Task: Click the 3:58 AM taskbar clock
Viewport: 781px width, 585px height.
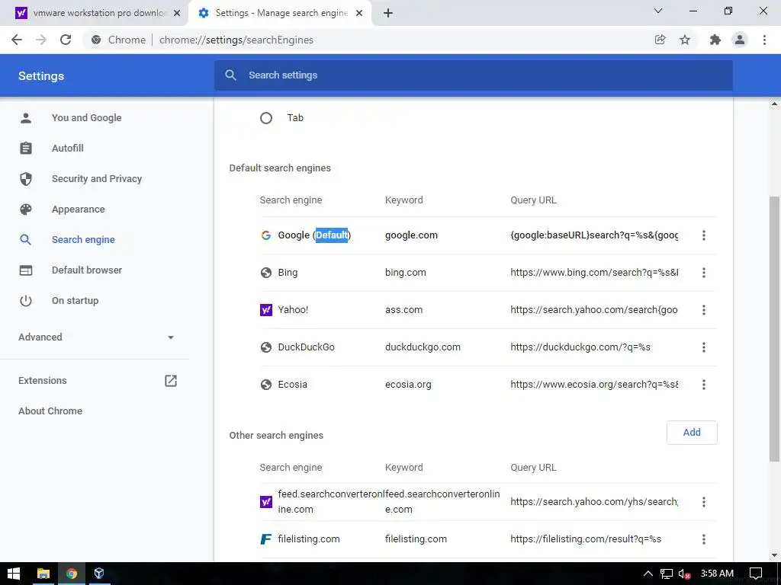Action: pos(717,574)
